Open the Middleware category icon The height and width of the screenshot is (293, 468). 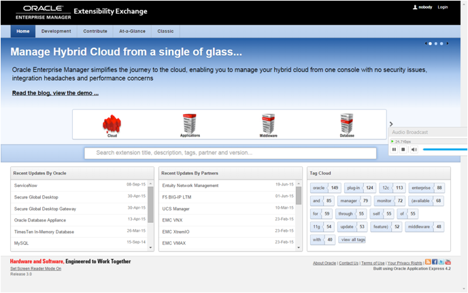click(x=268, y=124)
